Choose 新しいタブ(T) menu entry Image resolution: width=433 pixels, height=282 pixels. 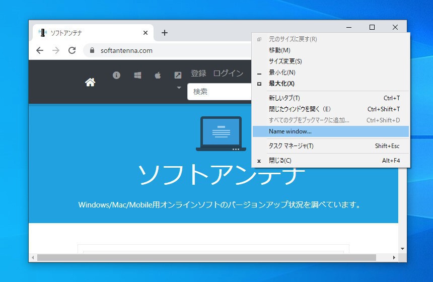point(331,98)
